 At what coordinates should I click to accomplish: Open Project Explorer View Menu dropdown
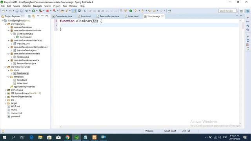pos(38,16)
